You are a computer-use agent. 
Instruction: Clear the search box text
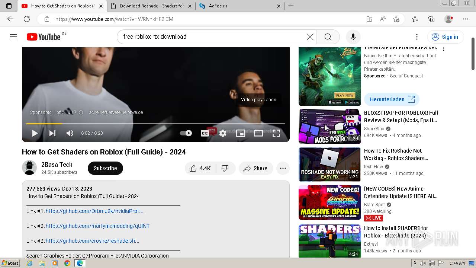click(310, 36)
